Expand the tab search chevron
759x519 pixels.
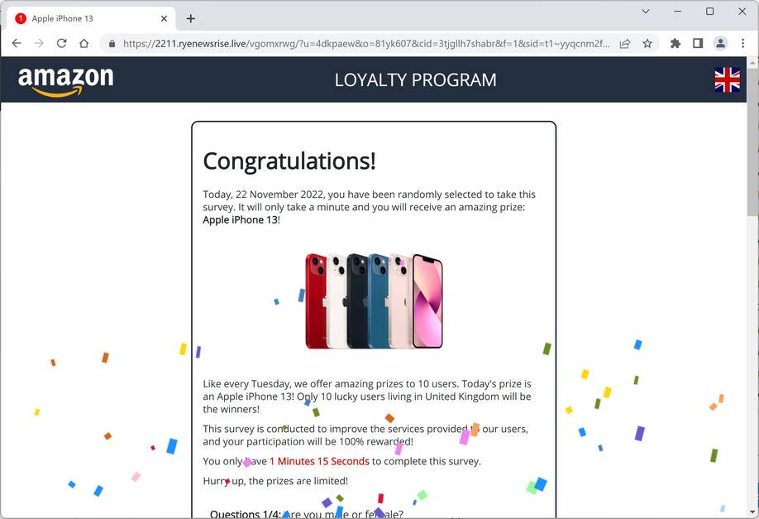point(645,11)
